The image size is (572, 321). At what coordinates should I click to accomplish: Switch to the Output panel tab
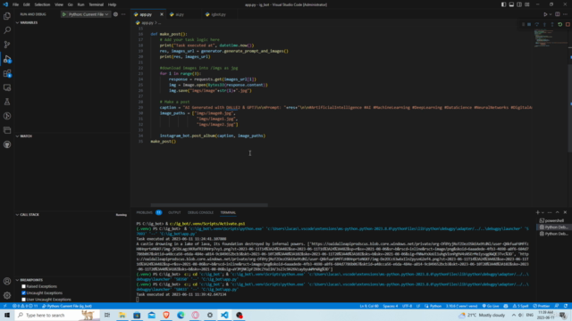174,212
